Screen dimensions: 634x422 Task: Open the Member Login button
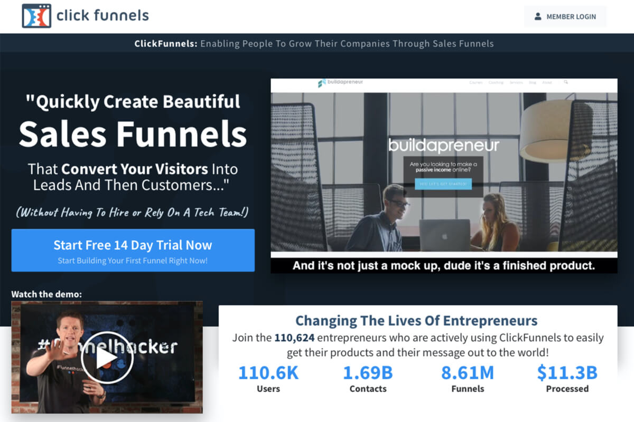pos(565,17)
